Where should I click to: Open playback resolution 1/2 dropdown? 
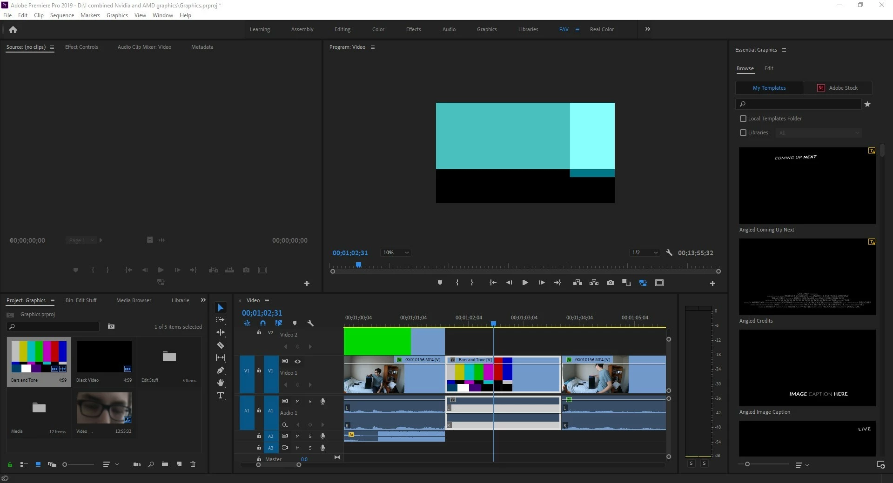pos(645,253)
